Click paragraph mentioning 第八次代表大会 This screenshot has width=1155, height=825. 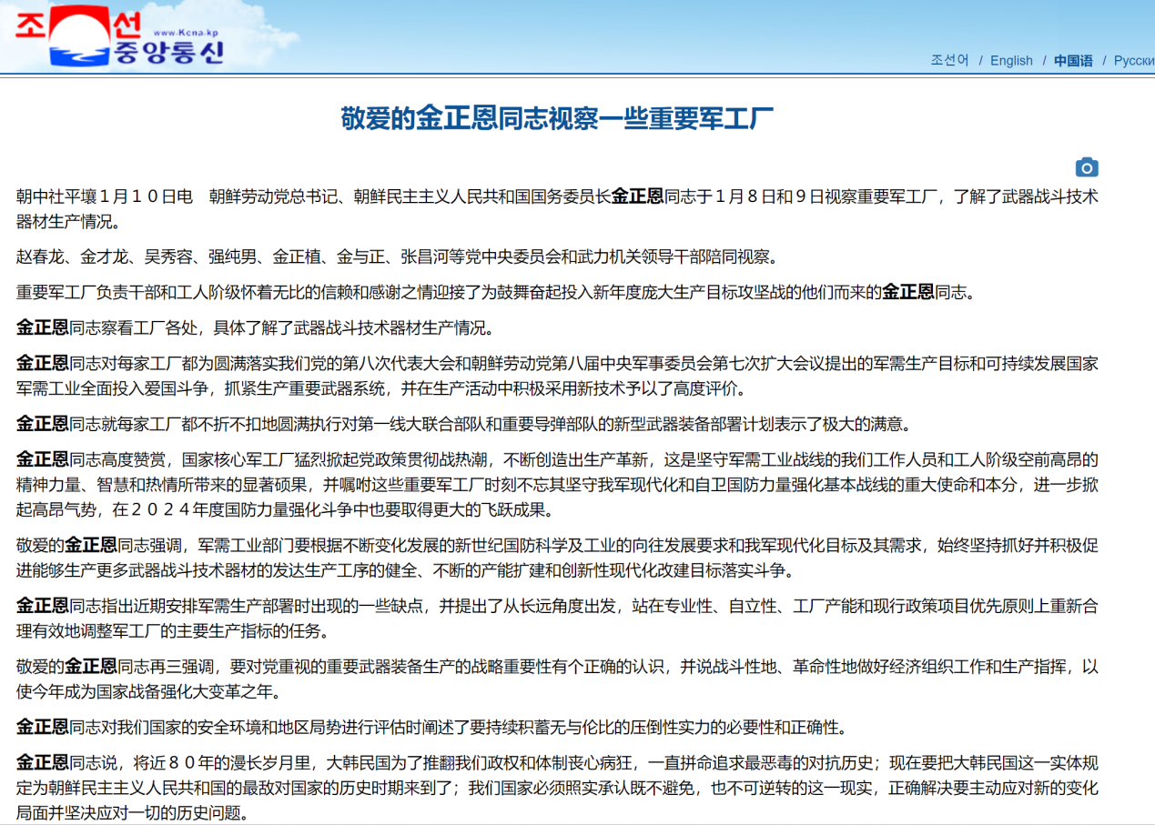[557, 376]
